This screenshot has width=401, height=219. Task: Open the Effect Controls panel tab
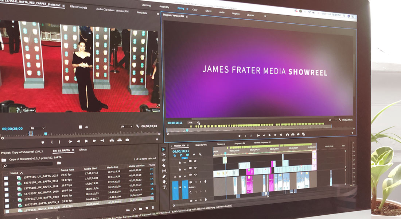pos(78,7)
